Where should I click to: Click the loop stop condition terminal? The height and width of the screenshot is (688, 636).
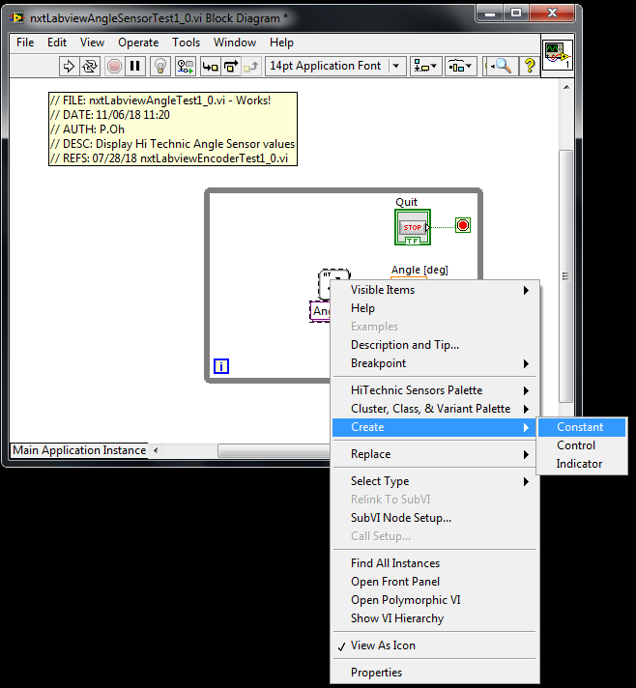pyautogui.click(x=463, y=225)
